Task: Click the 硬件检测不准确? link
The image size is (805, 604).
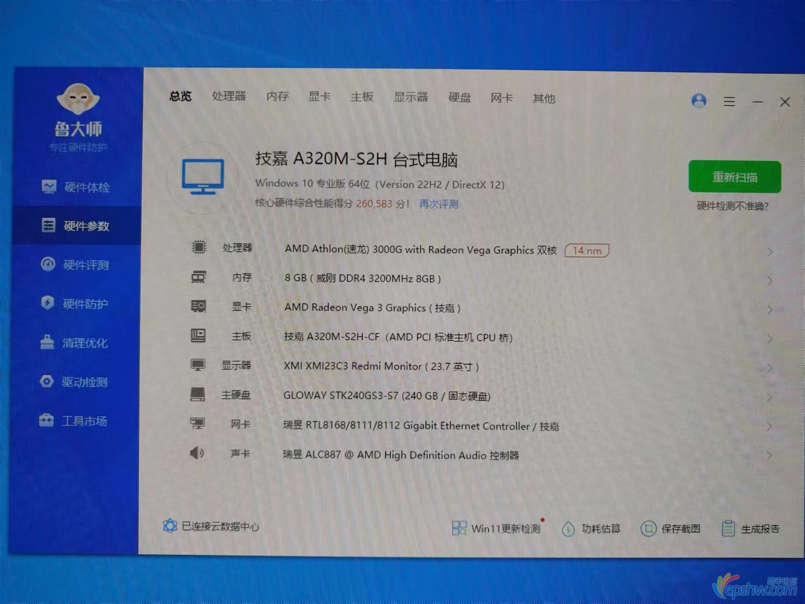Action: tap(733, 206)
